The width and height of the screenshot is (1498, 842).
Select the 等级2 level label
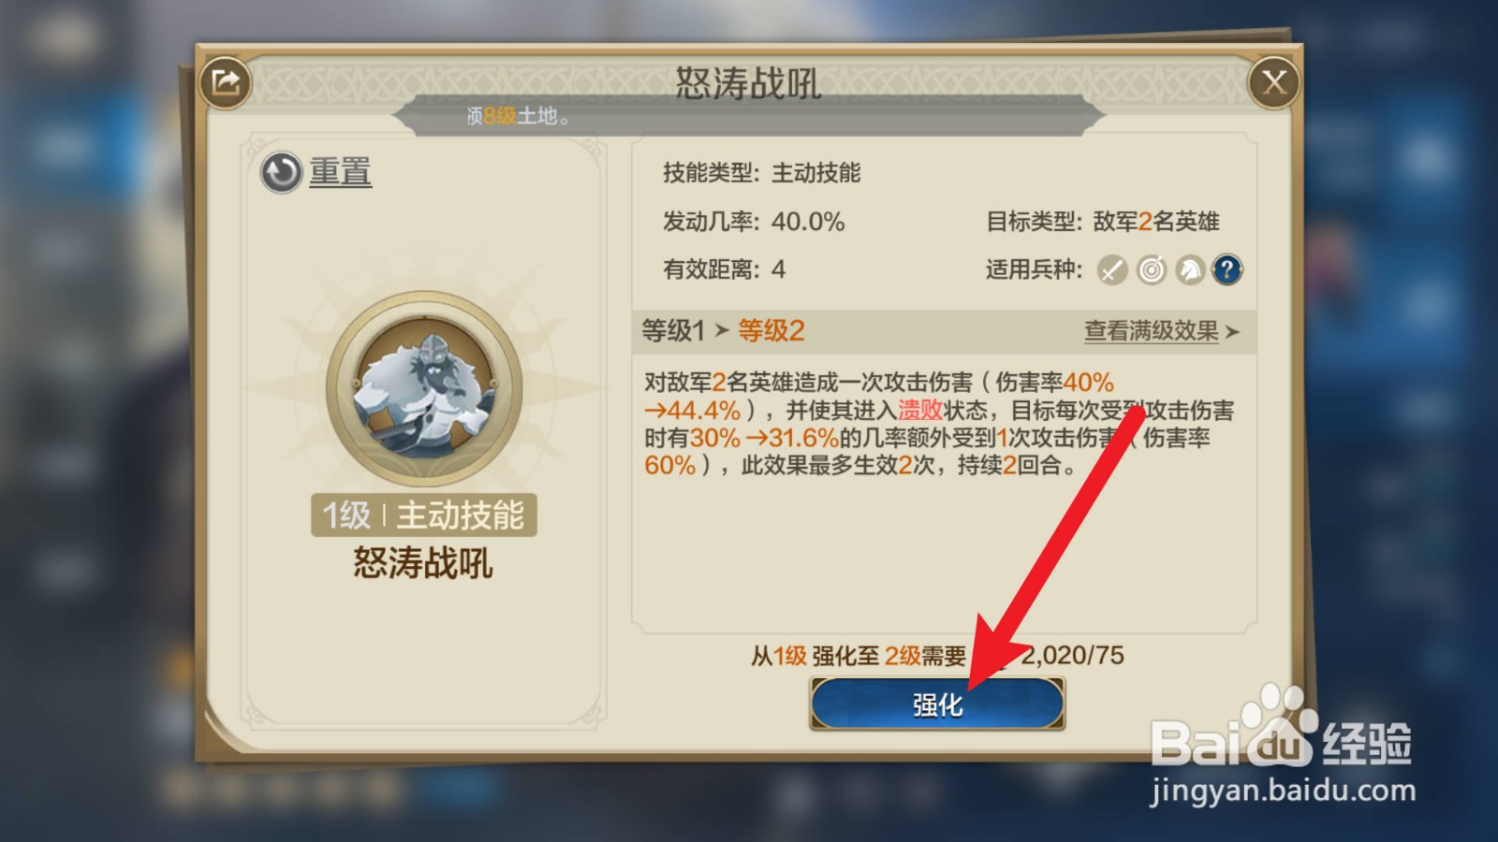coord(771,330)
